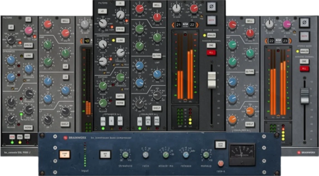Click the ONE button under RANDOM CHANNEL
The image size is (319, 176).
tap(212, 45)
